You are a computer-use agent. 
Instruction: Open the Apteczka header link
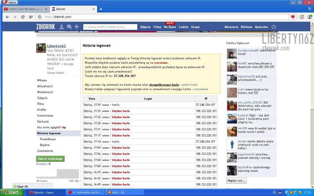[262, 27]
